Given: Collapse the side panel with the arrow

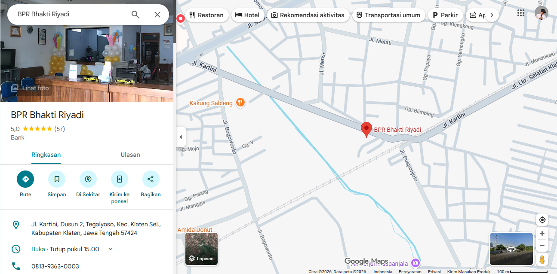Looking at the screenshot, I should pyautogui.click(x=181, y=137).
